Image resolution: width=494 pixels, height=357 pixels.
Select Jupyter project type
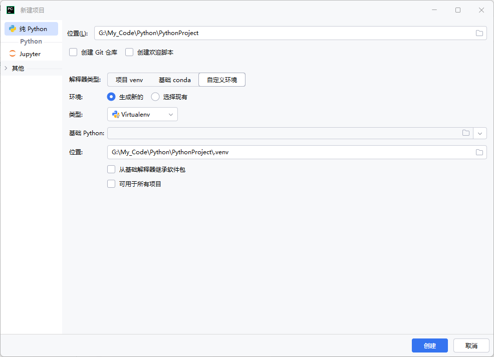click(x=31, y=54)
